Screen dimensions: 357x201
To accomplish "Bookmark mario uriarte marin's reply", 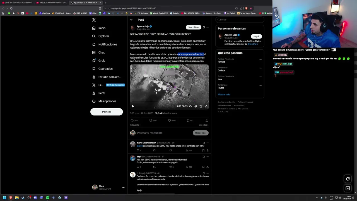I will coord(203,150).
